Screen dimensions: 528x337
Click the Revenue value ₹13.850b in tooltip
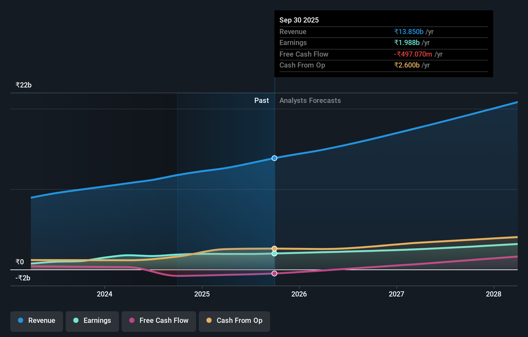pos(408,32)
